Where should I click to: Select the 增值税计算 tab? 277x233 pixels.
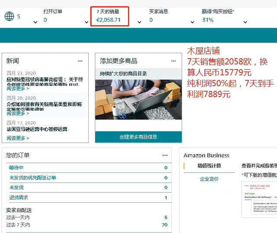click(209, 166)
